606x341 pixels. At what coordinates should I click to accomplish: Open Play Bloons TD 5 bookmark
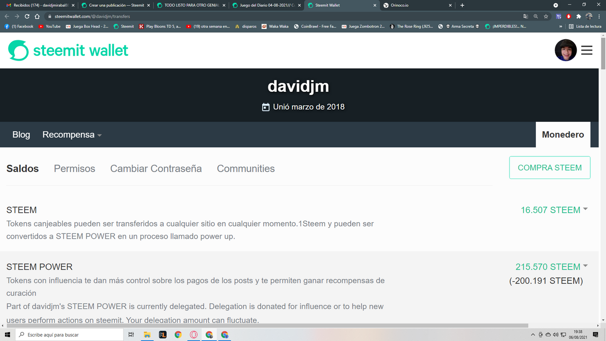click(160, 27)
